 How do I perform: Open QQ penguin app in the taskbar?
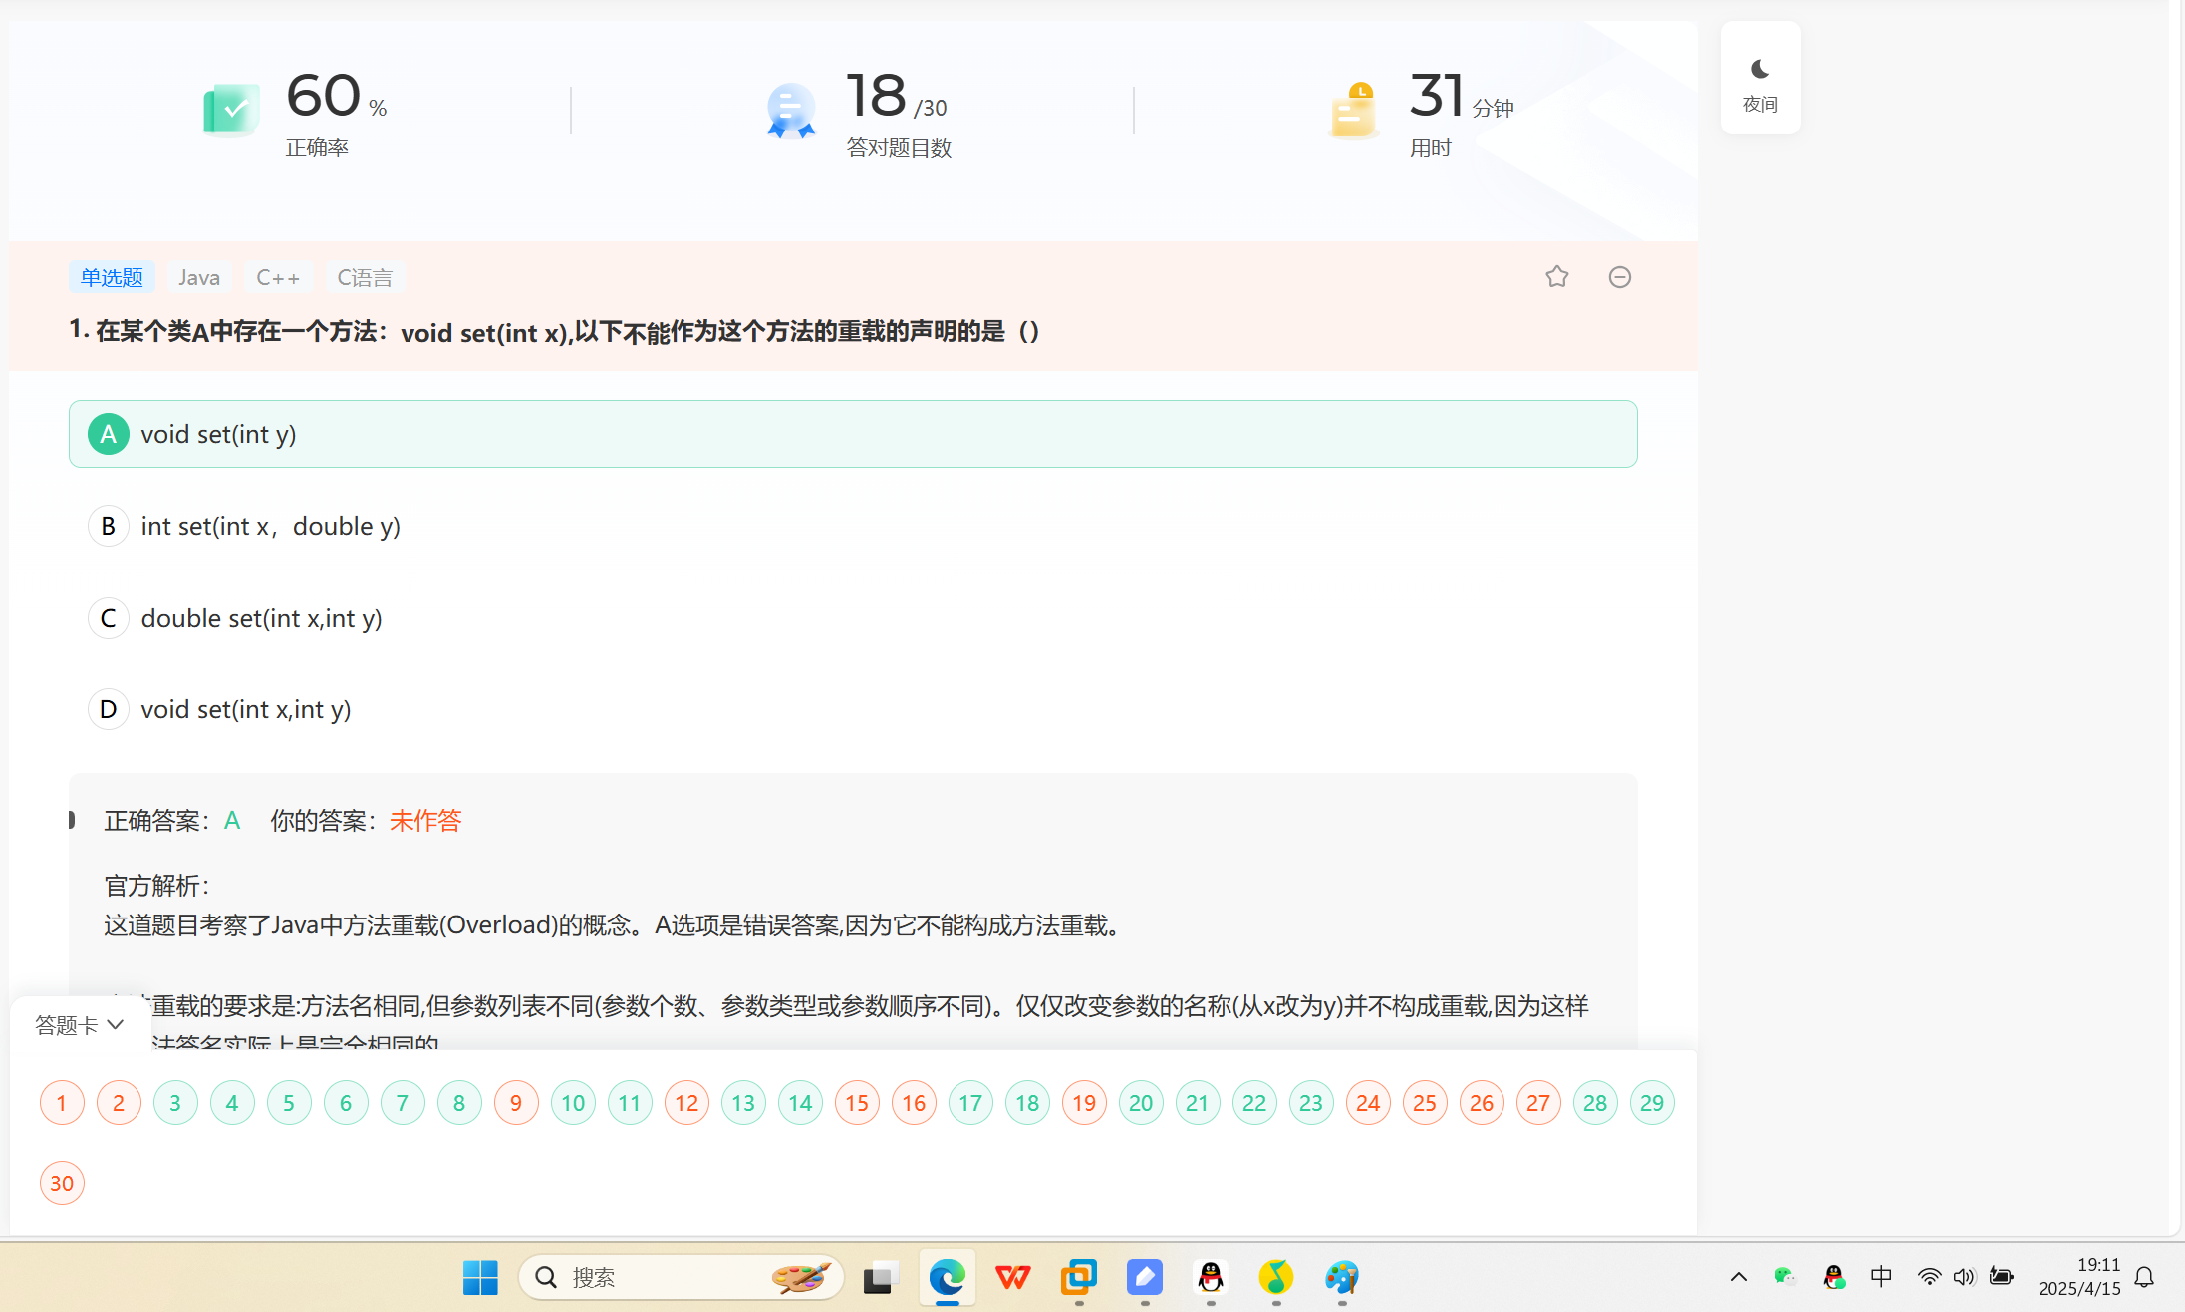click(1210, 1276)
